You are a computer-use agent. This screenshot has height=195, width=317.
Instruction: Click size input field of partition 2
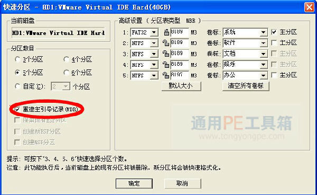pos(180,43)
